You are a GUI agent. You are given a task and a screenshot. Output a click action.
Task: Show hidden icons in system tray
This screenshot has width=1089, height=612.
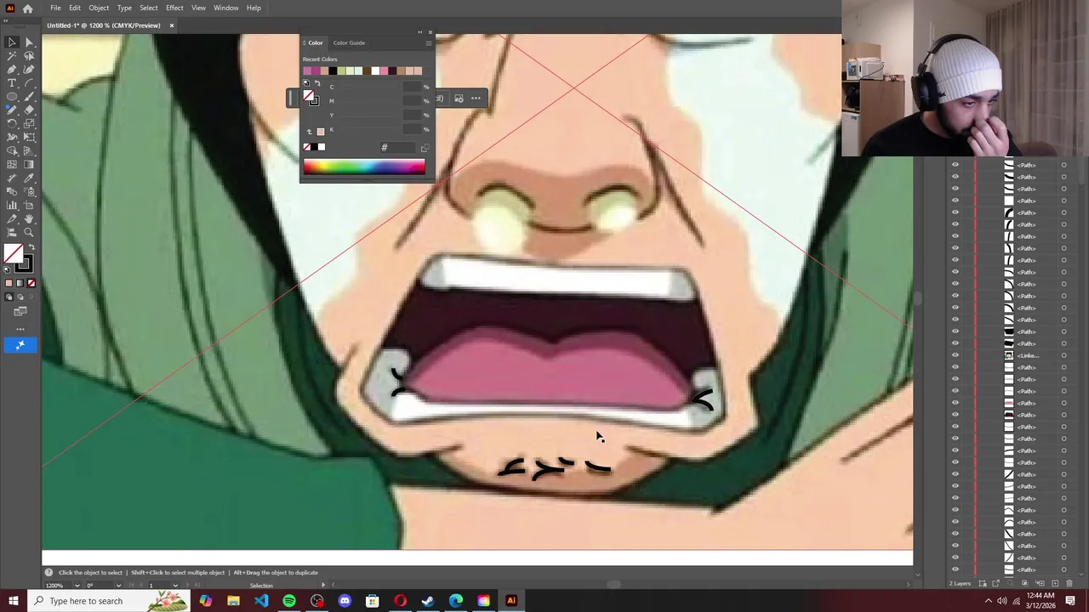(x=988, y=601)
